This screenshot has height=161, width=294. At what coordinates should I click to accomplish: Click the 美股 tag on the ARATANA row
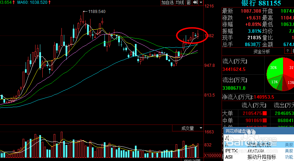click(289, 151)
